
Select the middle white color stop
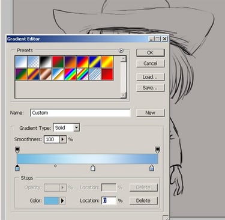(92, 168)
